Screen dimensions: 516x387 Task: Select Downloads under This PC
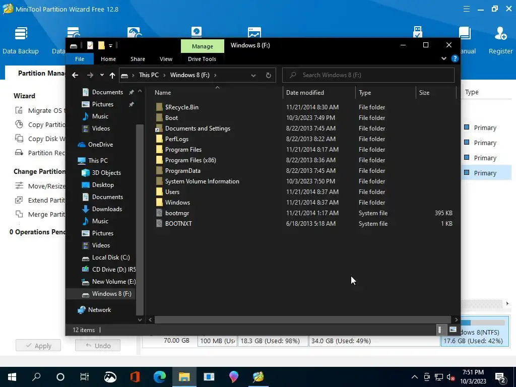102,209
